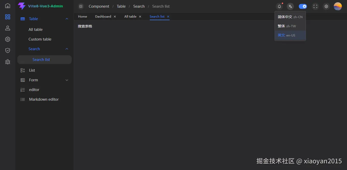The height and width of the screenshot is (170, 347).
Task: Open the Home section in the sidebar rail
Action: 8,6
